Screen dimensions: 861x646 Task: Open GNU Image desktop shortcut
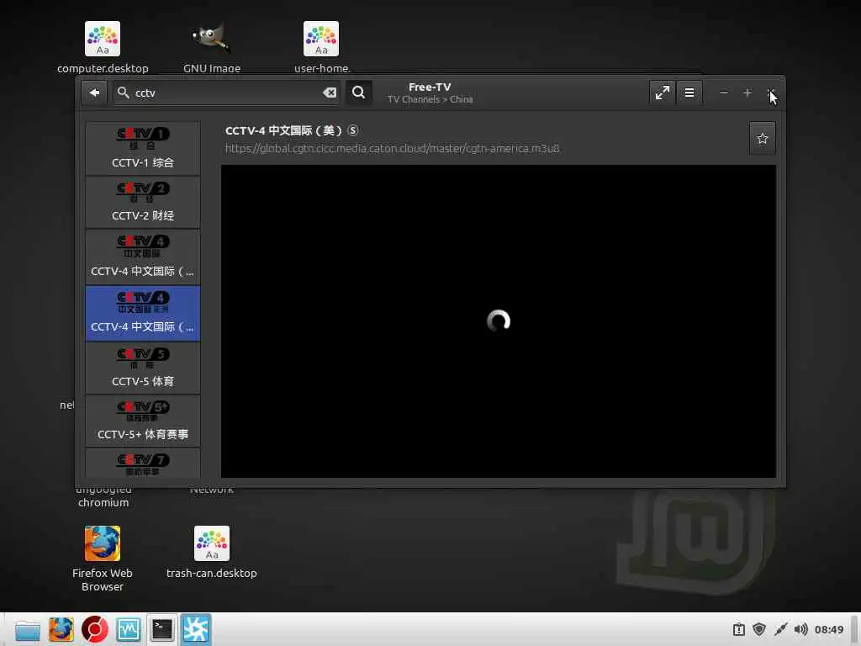pyautogui.click(x=211, y=48)
